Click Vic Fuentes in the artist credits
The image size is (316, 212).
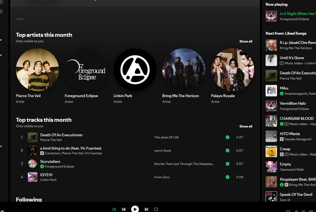[93, 153]
